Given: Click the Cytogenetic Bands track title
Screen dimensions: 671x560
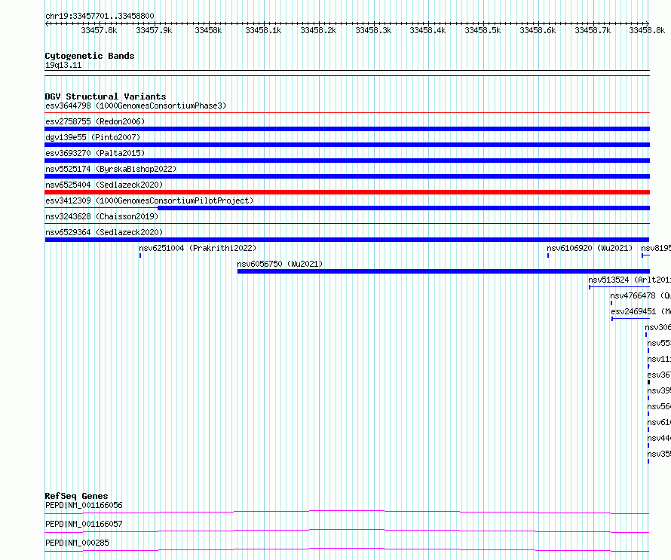Looking at the screenshot, I should (90, 56).
